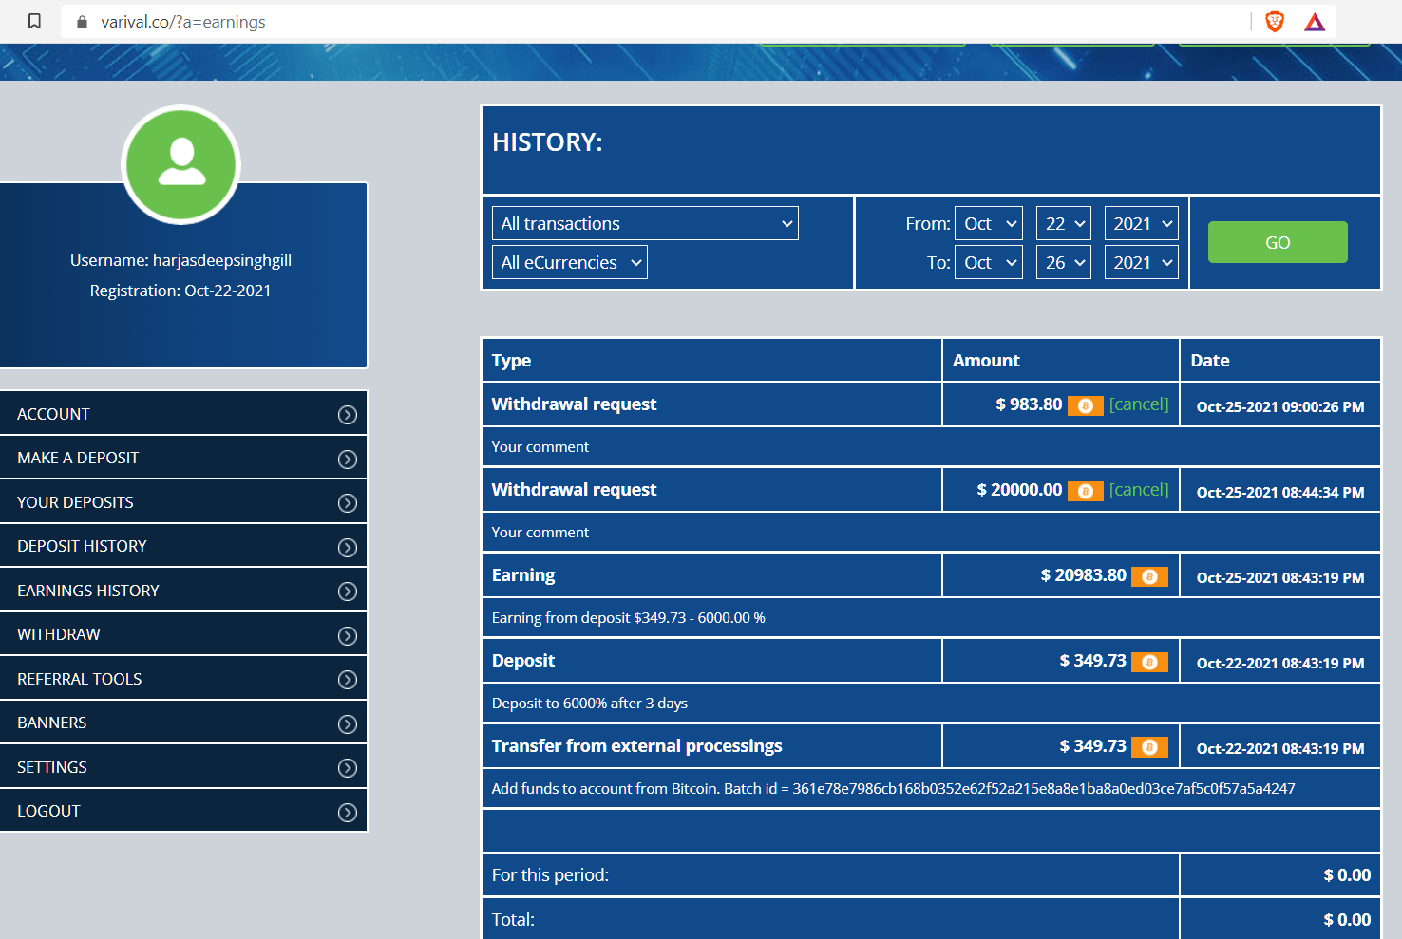Go to MAKE A DEPOSIT page
Screen dimensions: 1402x939
78,458
